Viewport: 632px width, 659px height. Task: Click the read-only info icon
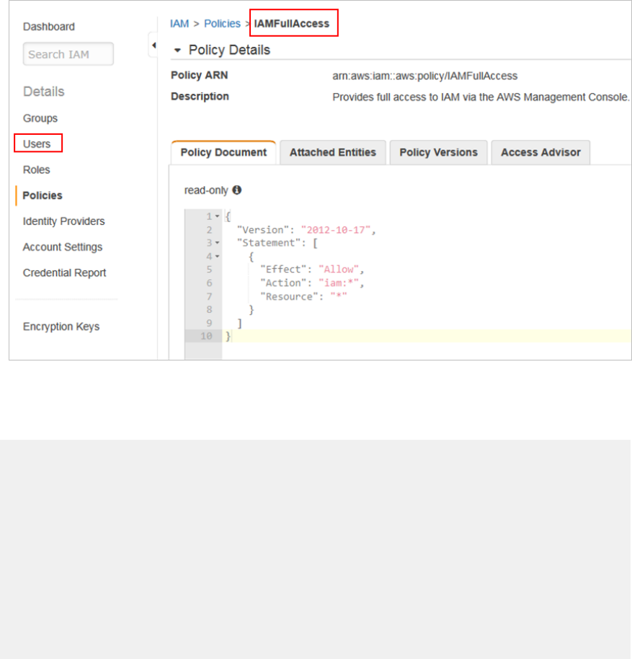(x=237, y=190)
